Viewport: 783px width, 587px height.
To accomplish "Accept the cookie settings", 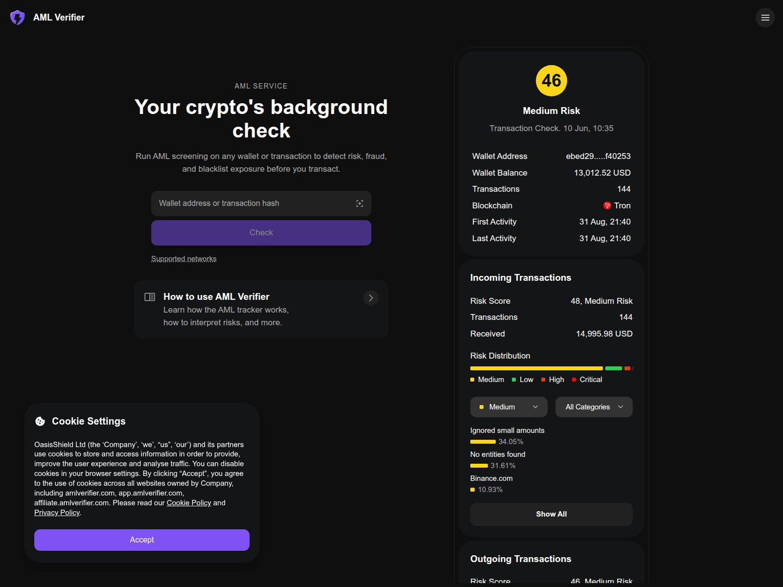I will [141, 540].
